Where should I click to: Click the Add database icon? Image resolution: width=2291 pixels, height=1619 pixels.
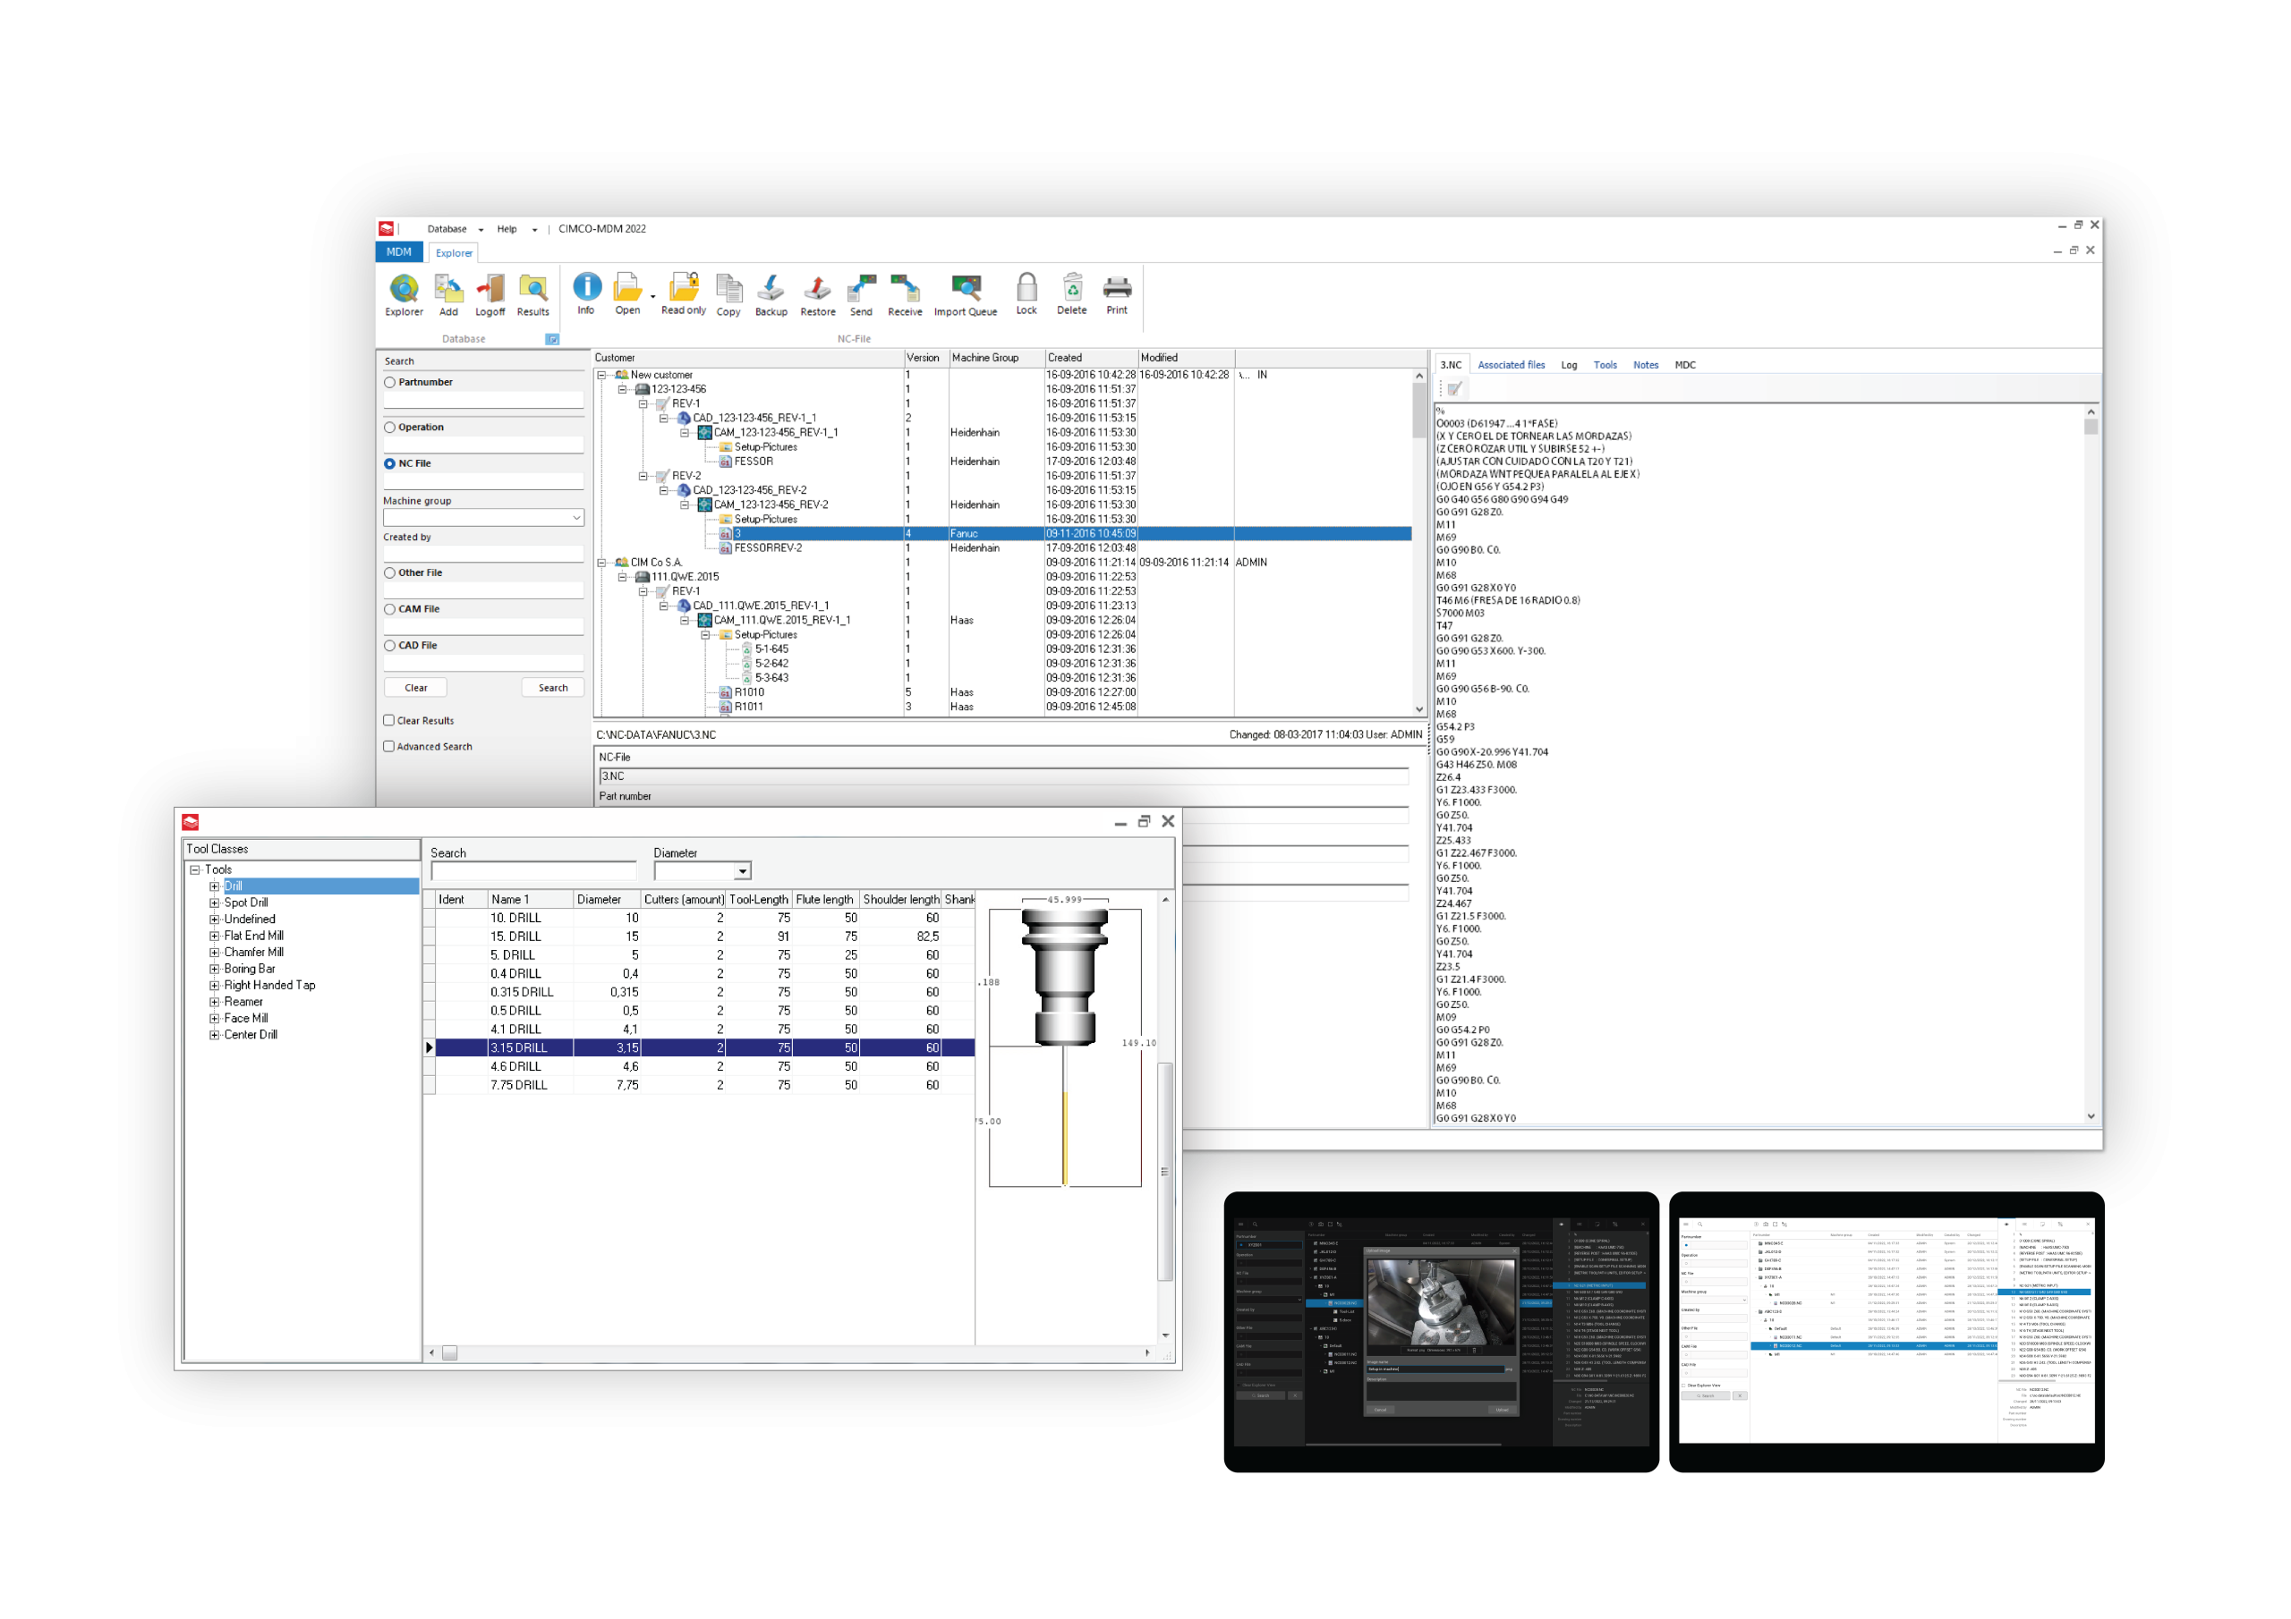pos(449,295)
